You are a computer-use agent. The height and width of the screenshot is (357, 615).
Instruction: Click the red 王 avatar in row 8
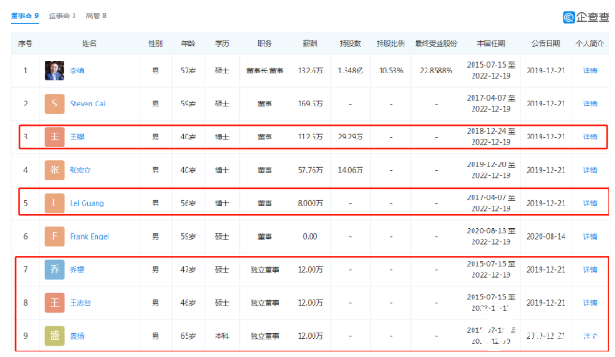click(54, 303)
